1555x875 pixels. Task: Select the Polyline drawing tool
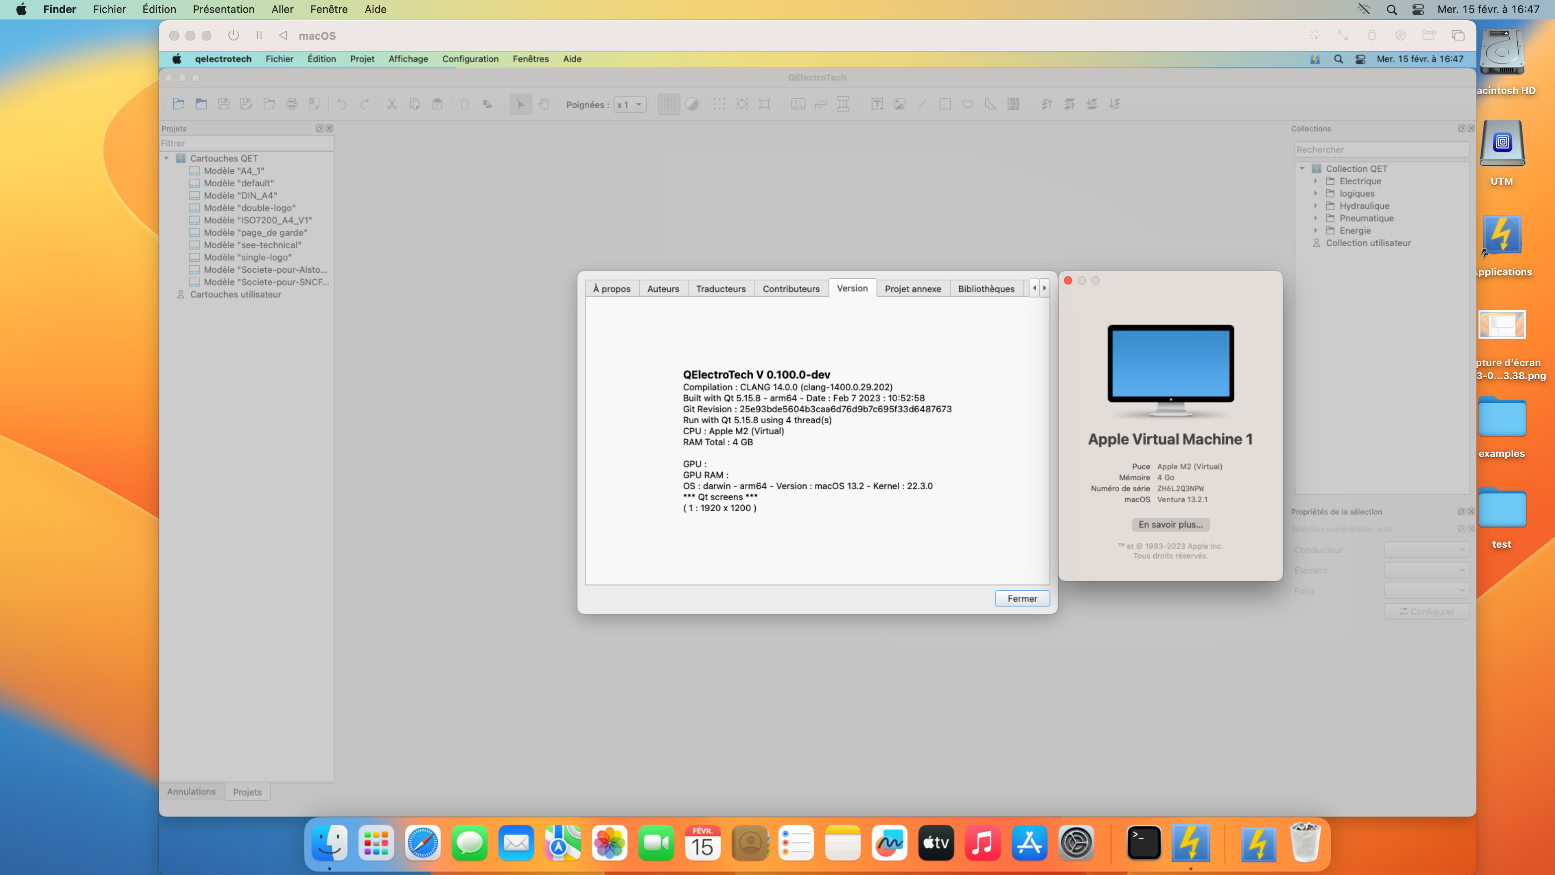tap(990, 104)
